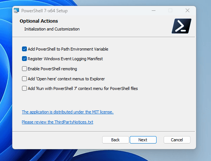Screen dimensions: 211x161
Task: Cancel the PowerShell installation
Action: coord(177,140)
